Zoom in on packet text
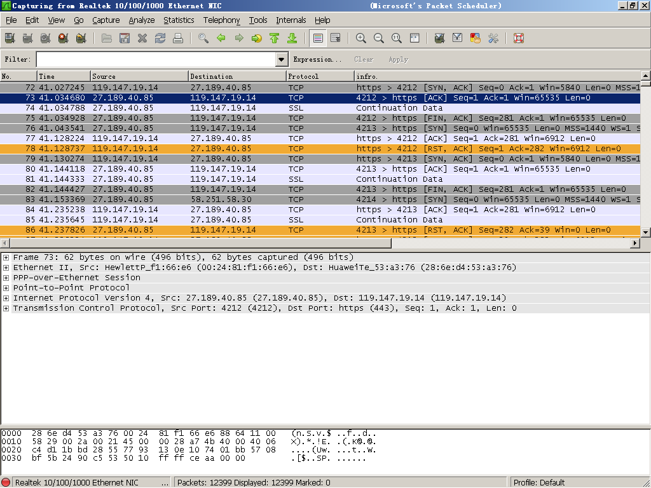The height and width of the screenshot is (488, 651). 361,38
